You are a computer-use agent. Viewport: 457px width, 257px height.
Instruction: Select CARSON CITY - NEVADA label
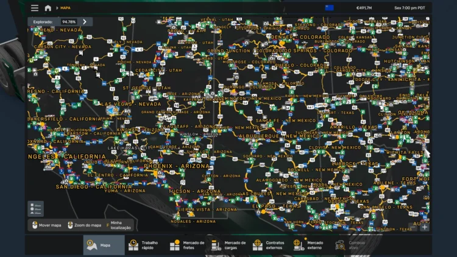[63, 47]
